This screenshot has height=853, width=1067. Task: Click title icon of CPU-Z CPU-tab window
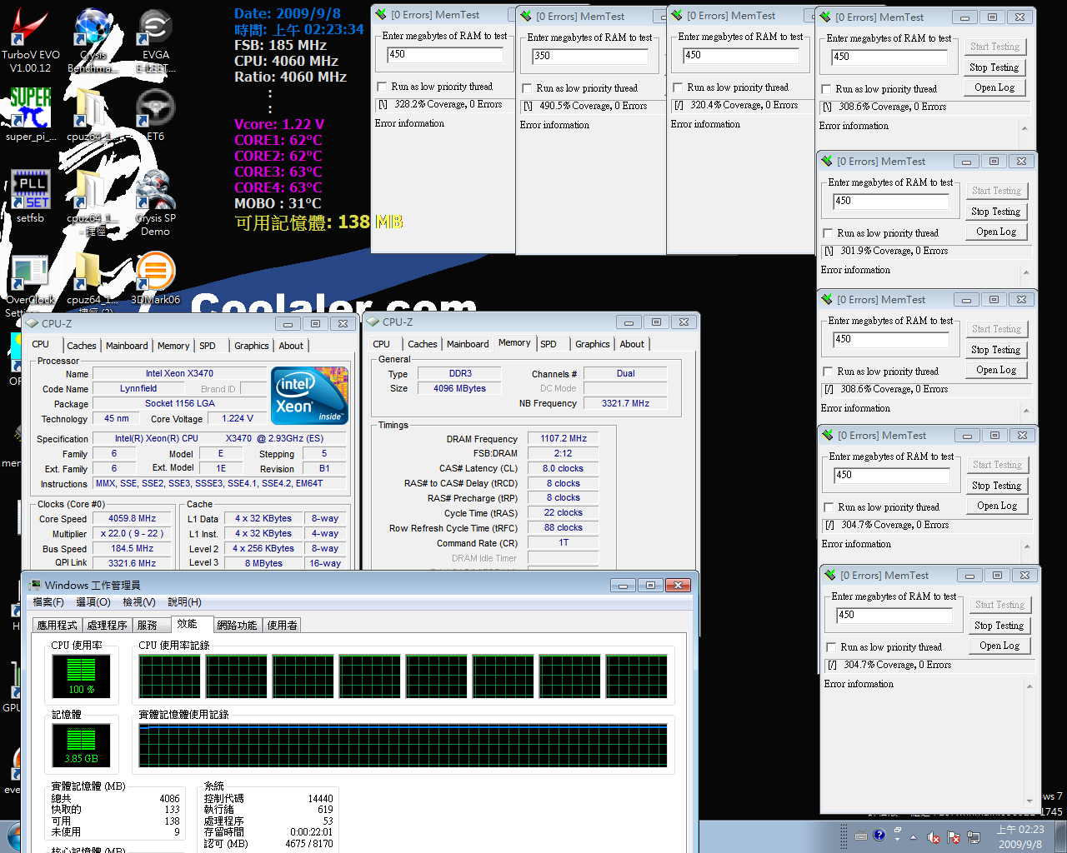[x=32, y=323]
